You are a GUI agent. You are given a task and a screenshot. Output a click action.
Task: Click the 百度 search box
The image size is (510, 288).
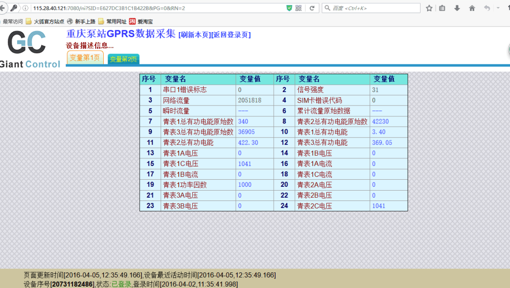click(374, 8)
